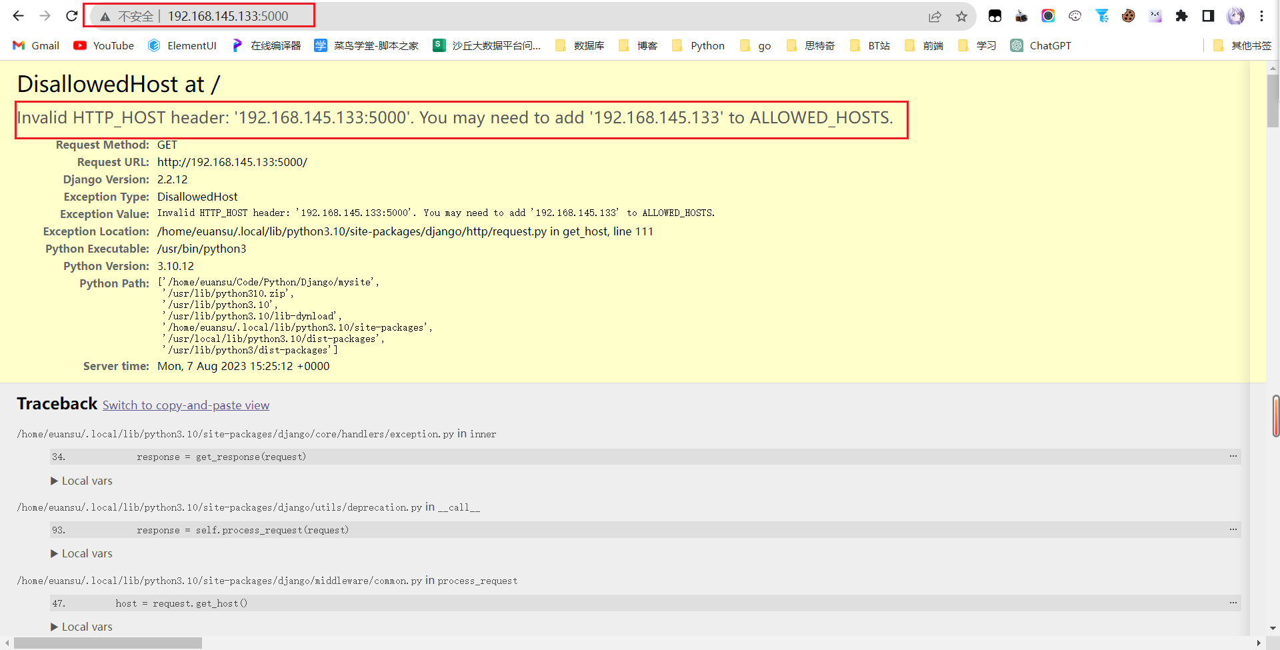Click the horizontal scrollbar at bottom

108,643
